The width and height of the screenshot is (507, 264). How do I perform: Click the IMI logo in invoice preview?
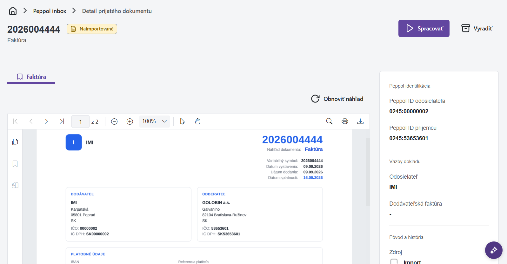coord(74,142)
